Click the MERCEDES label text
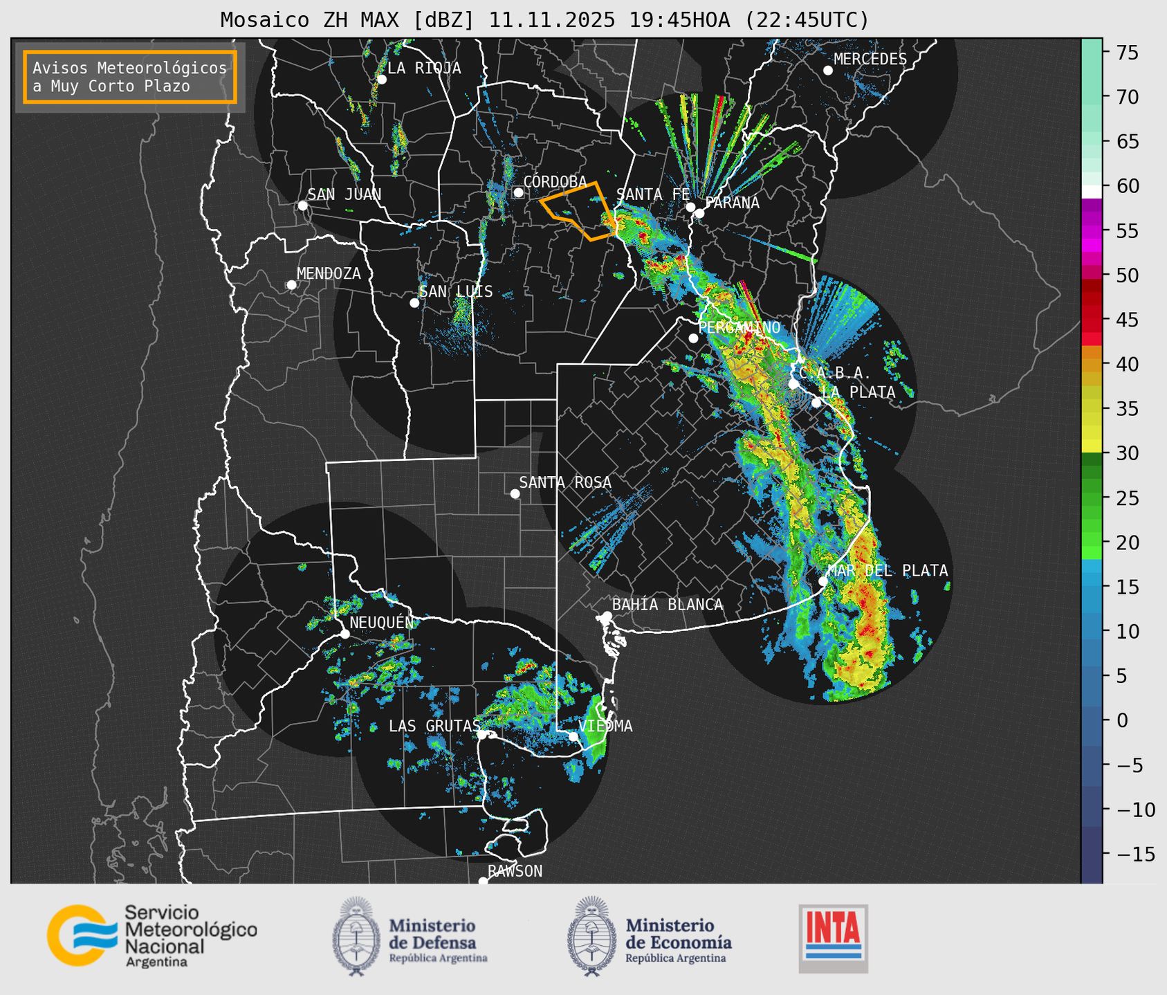 pyautogui.click(x=870, y=60)
